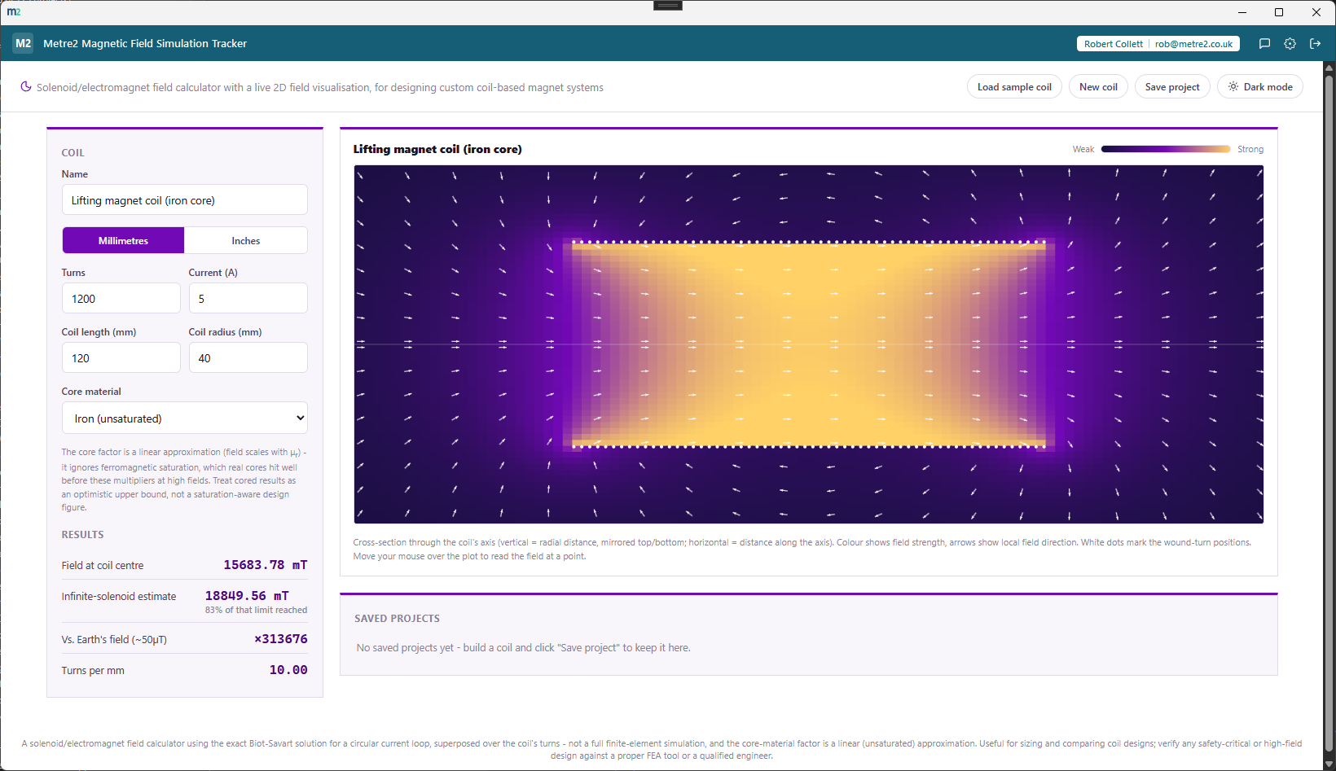
Task: Click the sign out icon
Action: tap(1315, 44)
